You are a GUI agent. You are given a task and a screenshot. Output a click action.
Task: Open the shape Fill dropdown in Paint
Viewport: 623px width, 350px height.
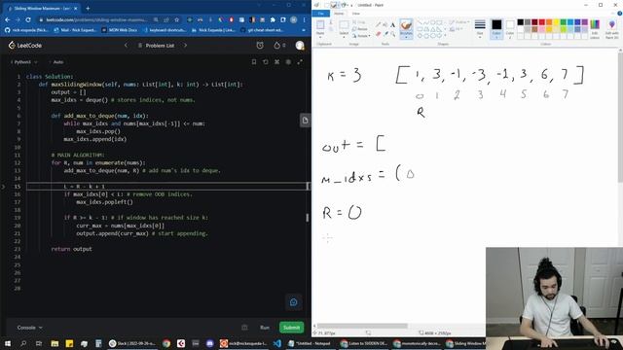457,29
